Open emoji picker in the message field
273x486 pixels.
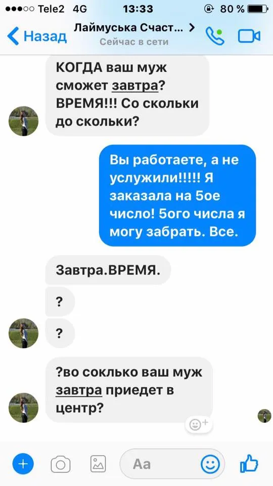tap(210, 464)
